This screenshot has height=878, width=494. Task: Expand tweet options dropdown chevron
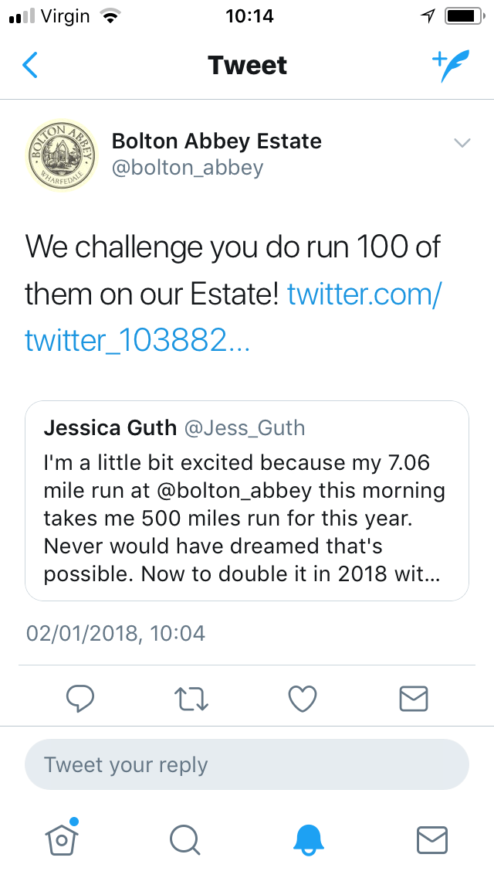coord(462,143)
